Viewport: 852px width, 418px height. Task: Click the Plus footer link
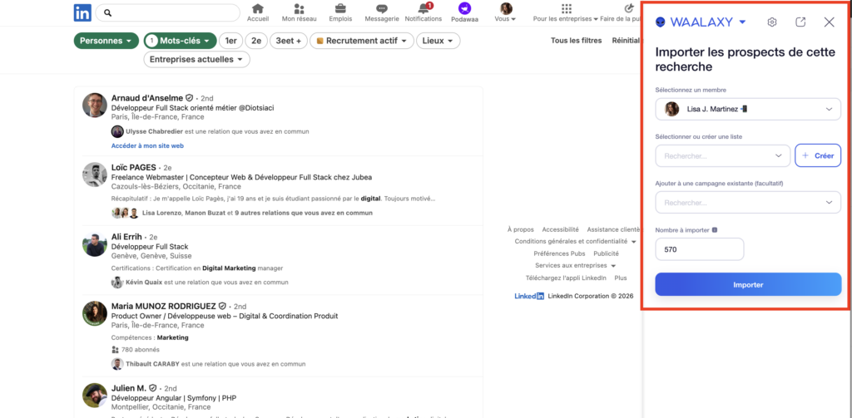621,278
